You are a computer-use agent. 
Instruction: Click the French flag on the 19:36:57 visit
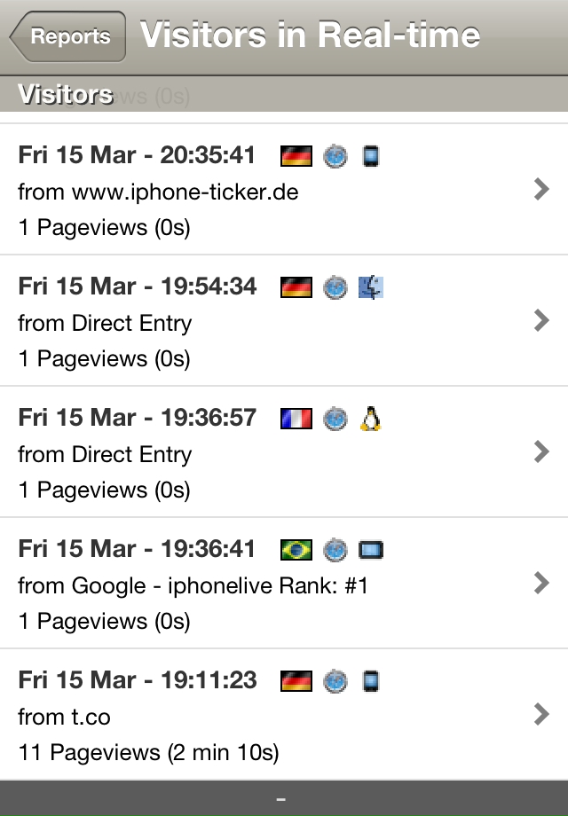point(296,419)
